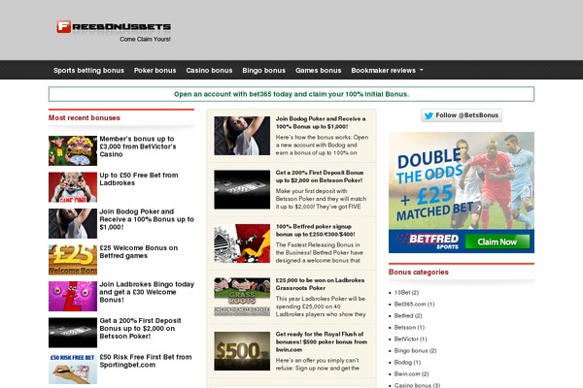Click Bodog Poker thumbnail in recent bonuses
583x388 pixels.
[x=73, y=223]
